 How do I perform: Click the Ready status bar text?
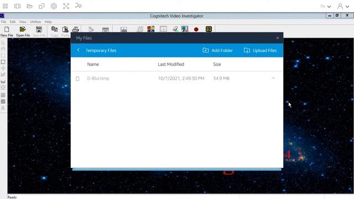pyautogui.click(x=12, y=197)
